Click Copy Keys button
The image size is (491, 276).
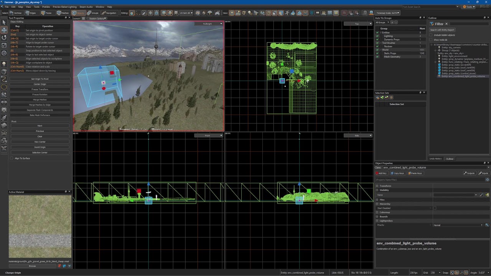pos(398,173)
